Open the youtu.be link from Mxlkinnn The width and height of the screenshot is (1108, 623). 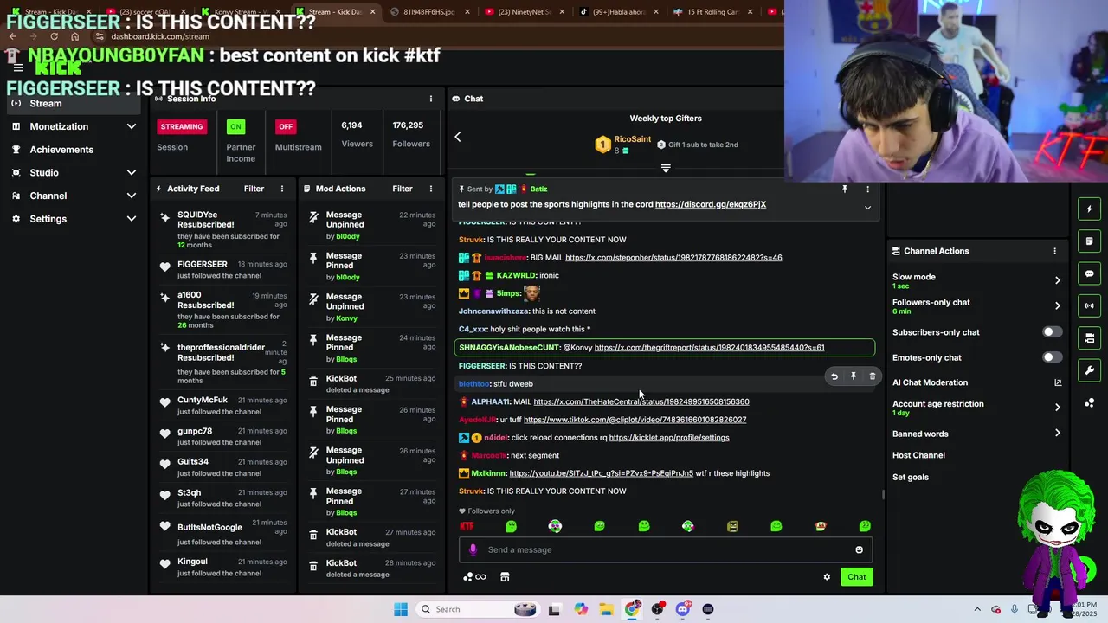pos(602,473)
